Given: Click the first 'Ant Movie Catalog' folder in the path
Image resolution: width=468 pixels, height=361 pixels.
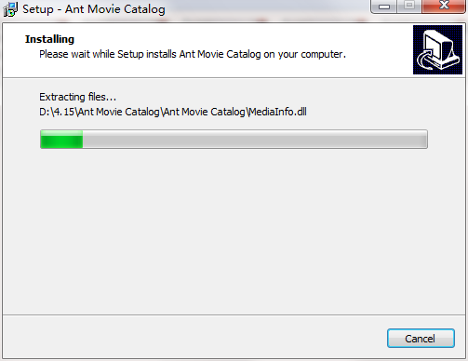Looking at the screenshot, I should [x=118, y=112].
